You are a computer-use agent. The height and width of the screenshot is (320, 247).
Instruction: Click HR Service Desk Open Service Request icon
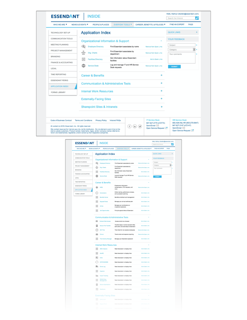193,131
